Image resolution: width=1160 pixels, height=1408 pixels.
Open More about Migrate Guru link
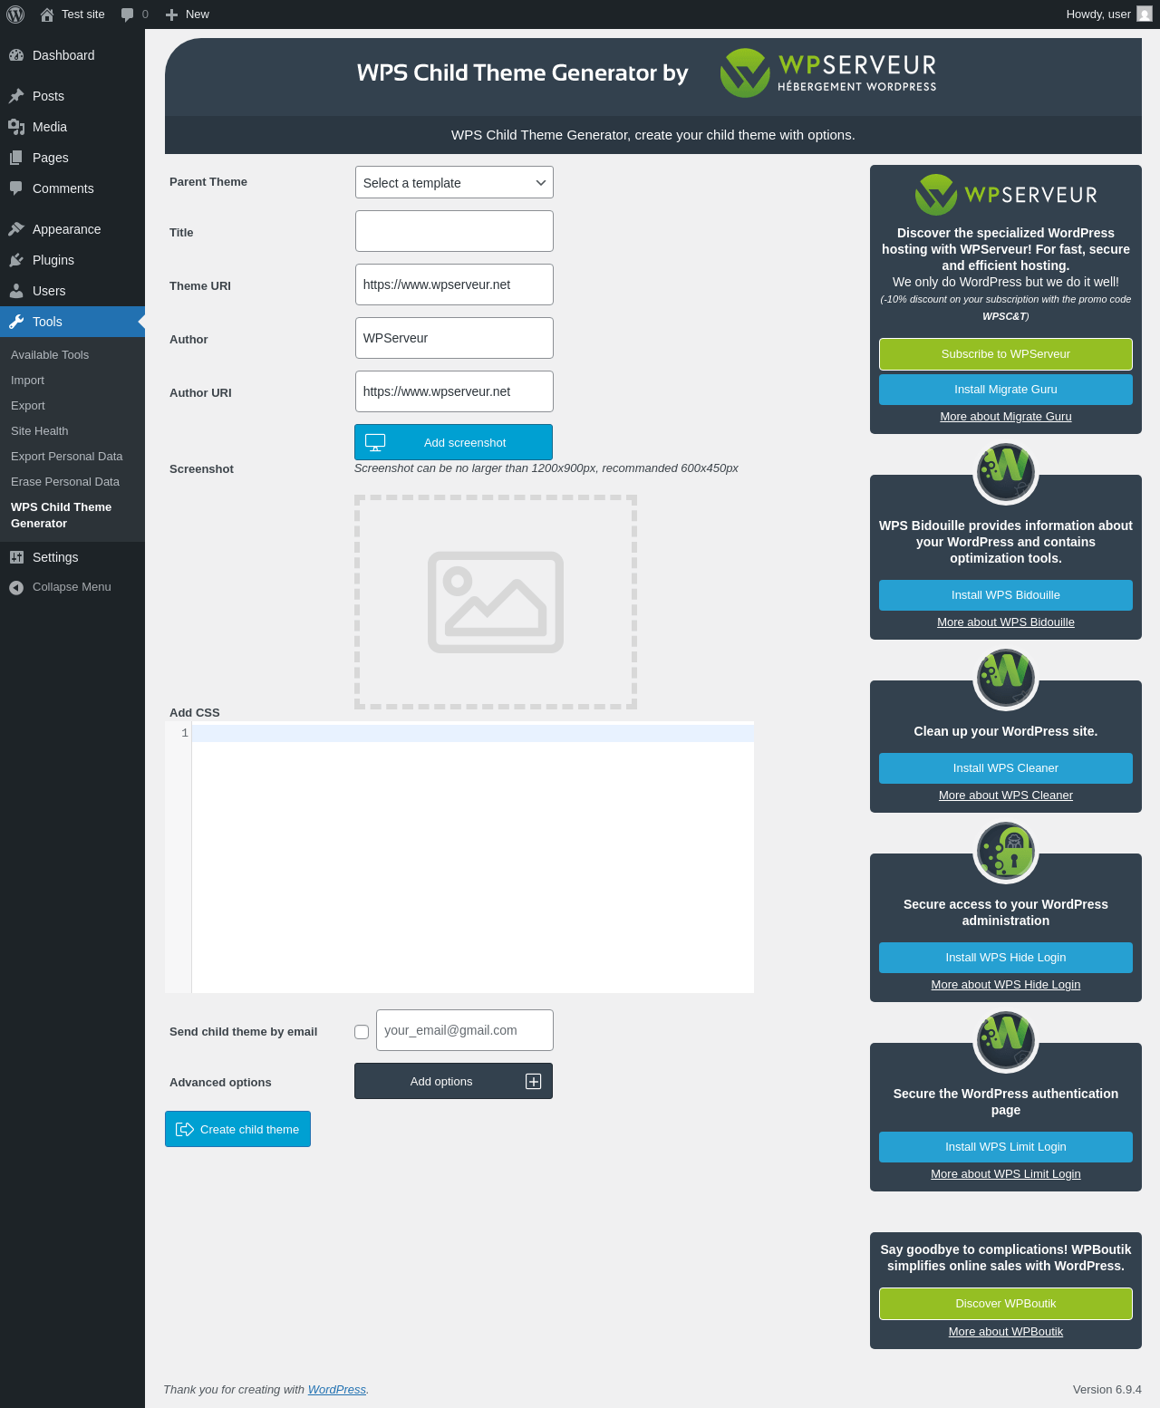(x=1006, y=417)
